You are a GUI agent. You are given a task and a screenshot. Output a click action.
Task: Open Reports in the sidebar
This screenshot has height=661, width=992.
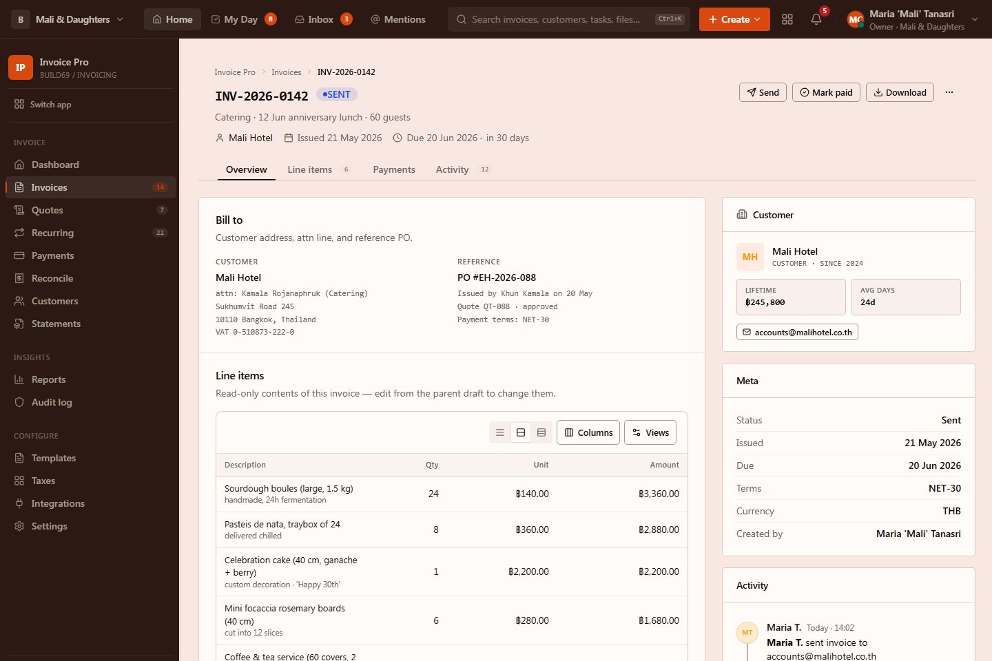point(91,379)
